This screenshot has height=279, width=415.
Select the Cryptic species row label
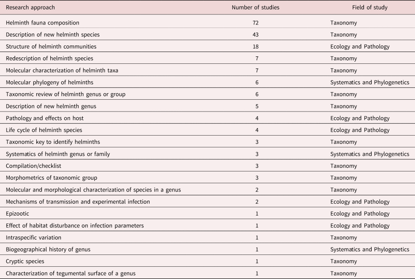(25, 261)
